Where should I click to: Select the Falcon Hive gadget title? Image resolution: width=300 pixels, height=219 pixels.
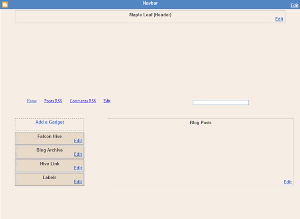point(50,136)
